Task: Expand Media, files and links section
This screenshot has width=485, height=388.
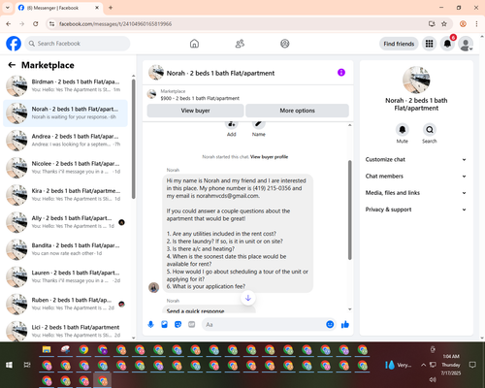Action: click(416, 193)
